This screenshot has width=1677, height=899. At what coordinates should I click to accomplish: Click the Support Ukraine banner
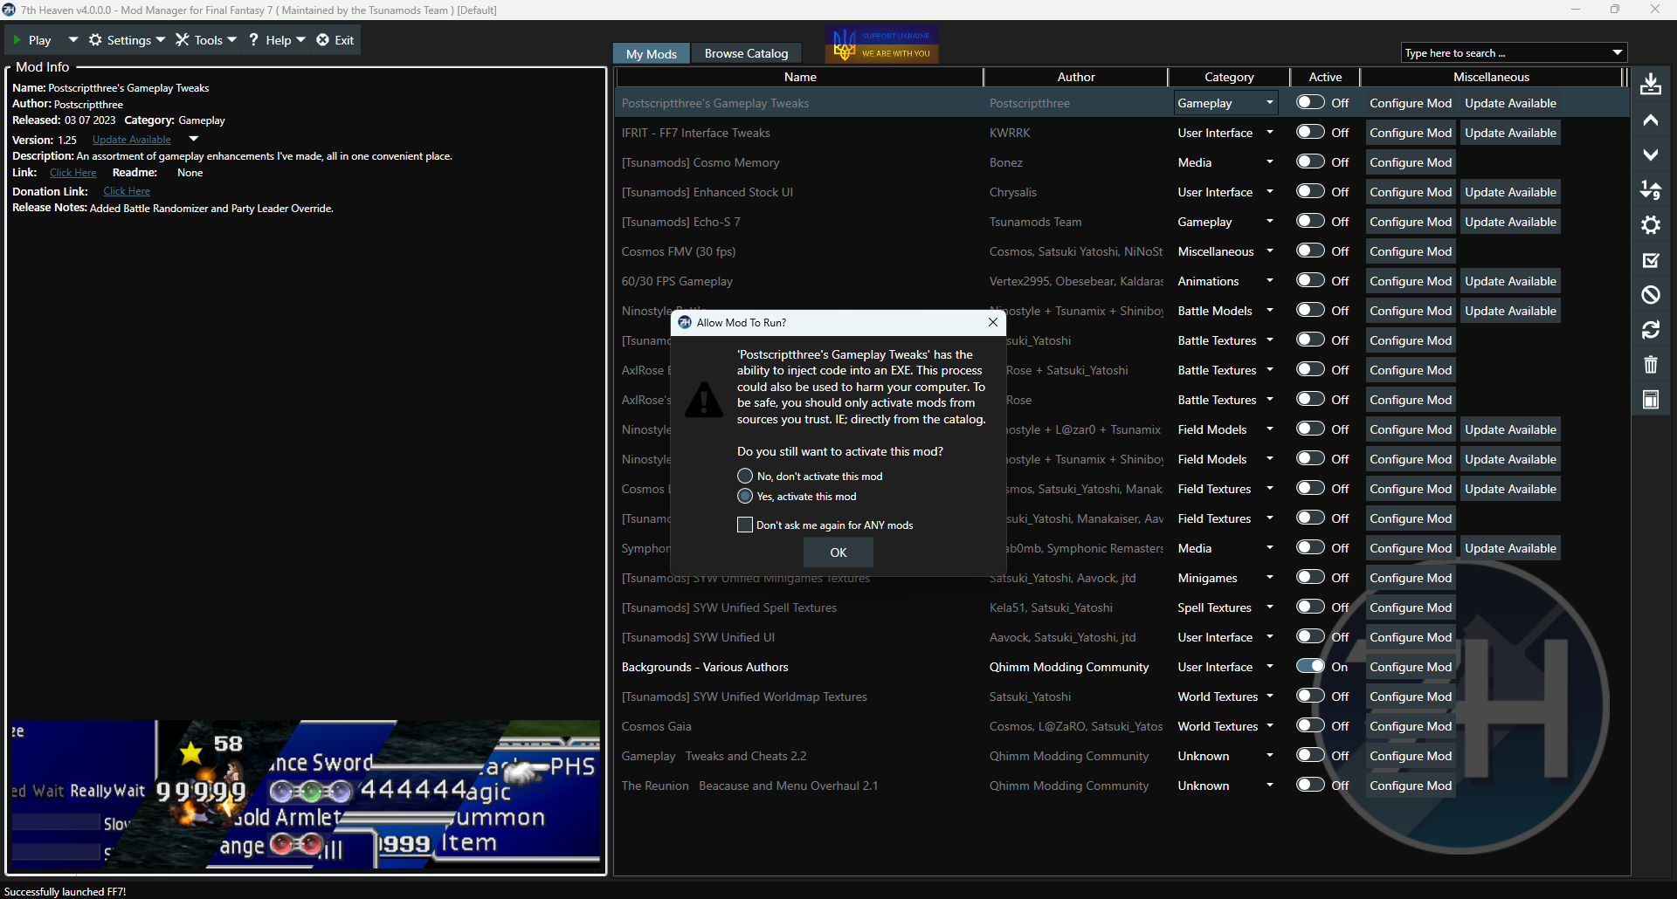pyautogui.click(x=882, y=45)
